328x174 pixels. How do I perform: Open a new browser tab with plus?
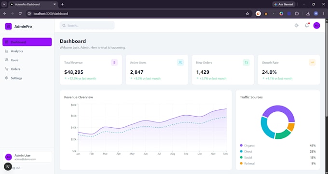tap(62, 4)
